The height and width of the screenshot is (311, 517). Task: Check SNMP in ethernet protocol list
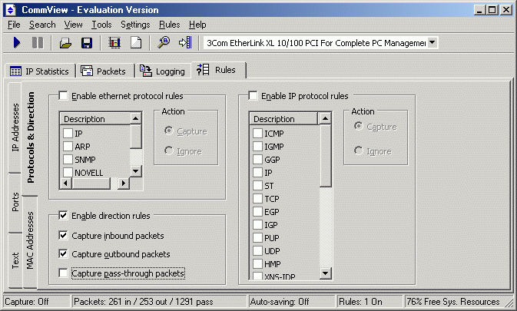click(68, 160)
